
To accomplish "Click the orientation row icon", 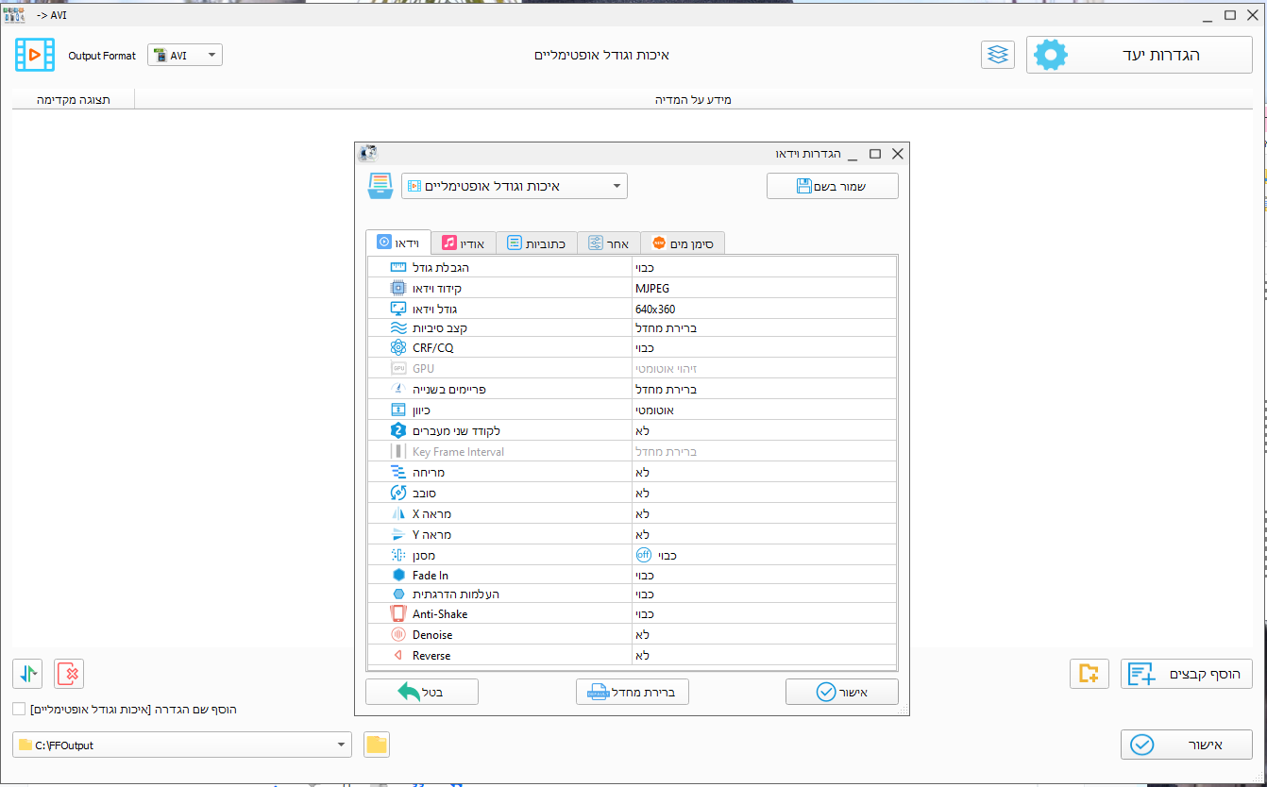I will pos(397,410).
